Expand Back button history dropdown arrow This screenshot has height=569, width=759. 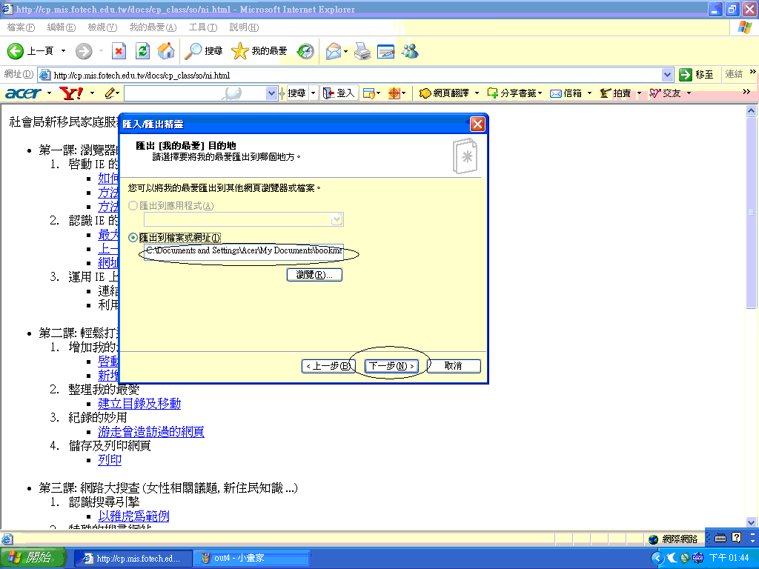[x=63, y=51]
